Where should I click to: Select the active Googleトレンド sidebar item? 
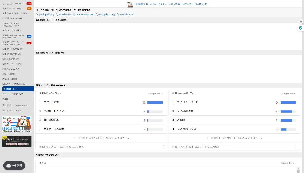18,89
